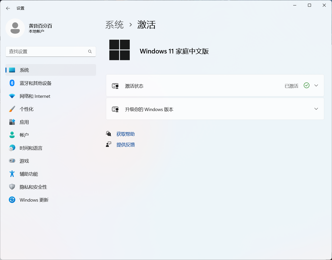Click the clock globe 时间和语言 icon
Image resolution: width=332 pixels, height=260 pixels.
click(12, 148)
